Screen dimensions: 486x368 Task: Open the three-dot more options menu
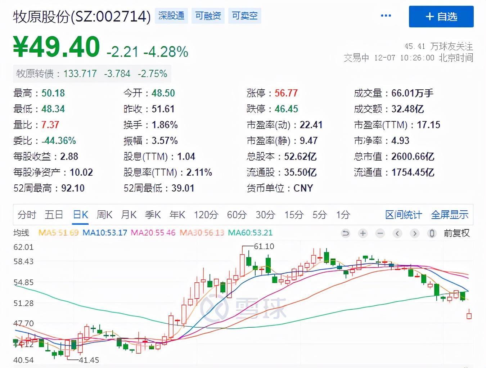386,16
